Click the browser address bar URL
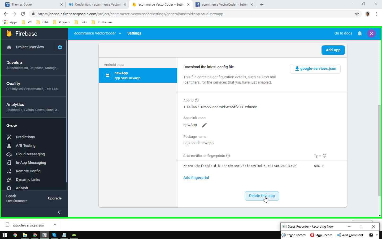 (130, 14)
